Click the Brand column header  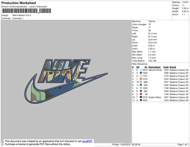173,67
